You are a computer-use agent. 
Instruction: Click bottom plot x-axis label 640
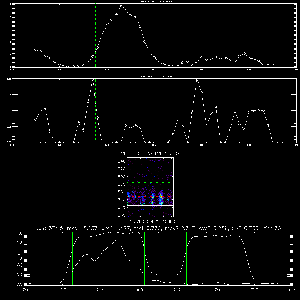point(293,290)
